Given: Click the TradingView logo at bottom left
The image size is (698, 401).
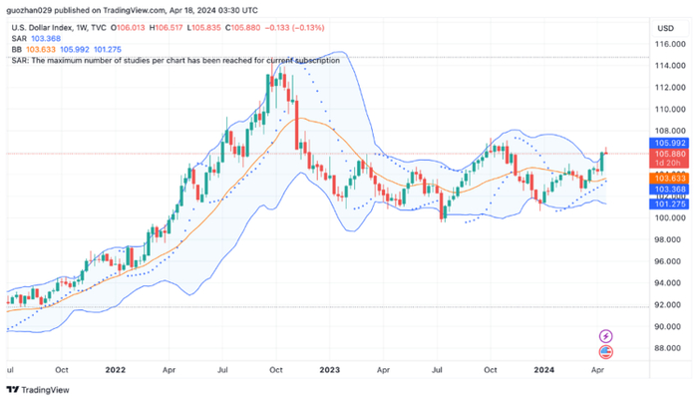Looking at the screenshot, I should (x=38, y=390).
